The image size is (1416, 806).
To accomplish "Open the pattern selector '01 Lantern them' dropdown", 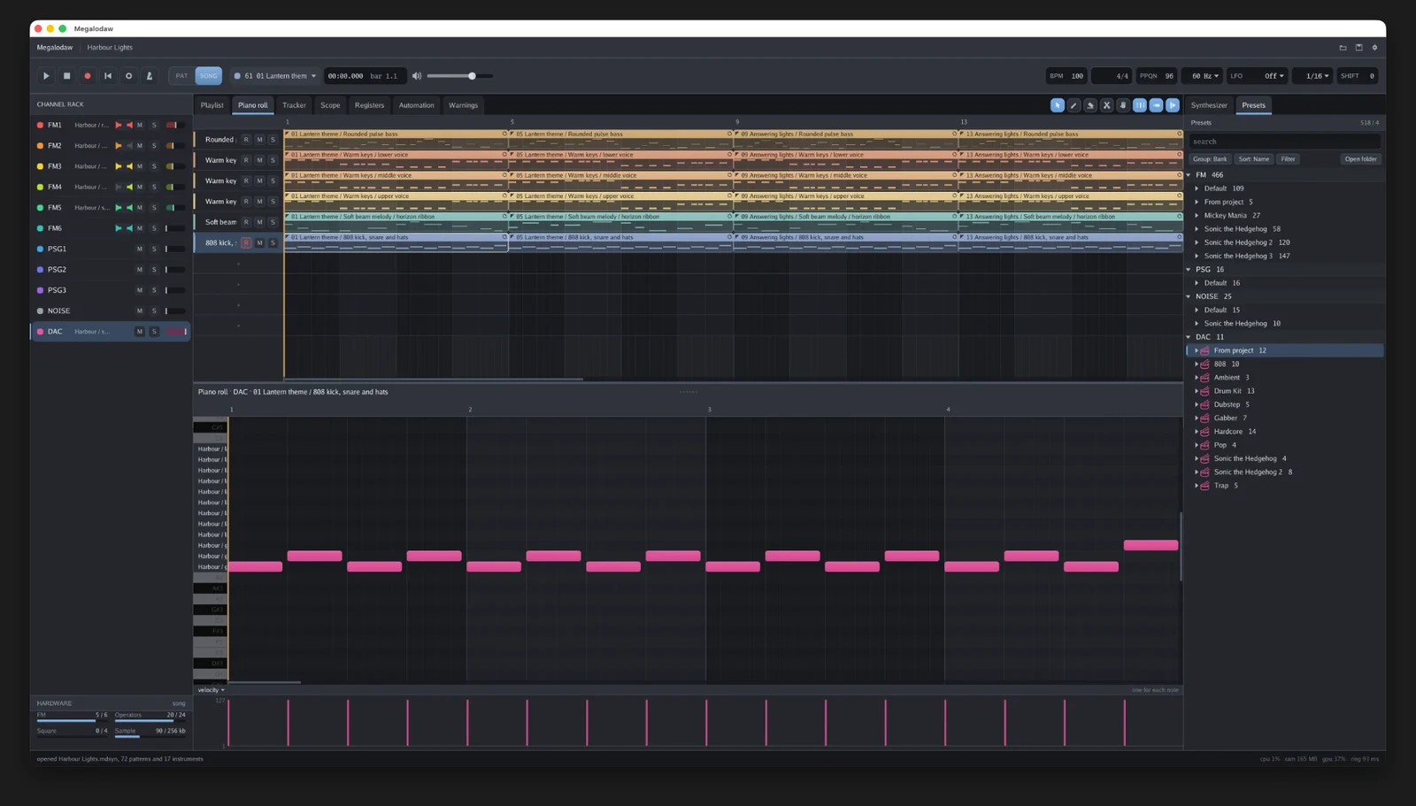I will pyautogui.click(x=275, y=76).
